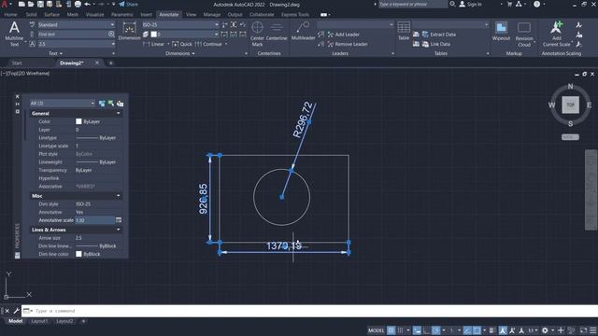Switch to the Insert ribbon tab
This screenshot has height=336, width=598.
point(146,15)
